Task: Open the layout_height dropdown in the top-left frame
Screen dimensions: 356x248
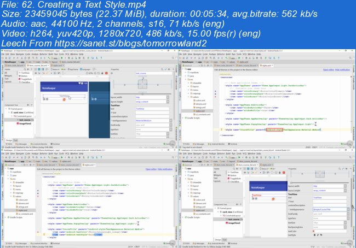Action: (168, 102)
